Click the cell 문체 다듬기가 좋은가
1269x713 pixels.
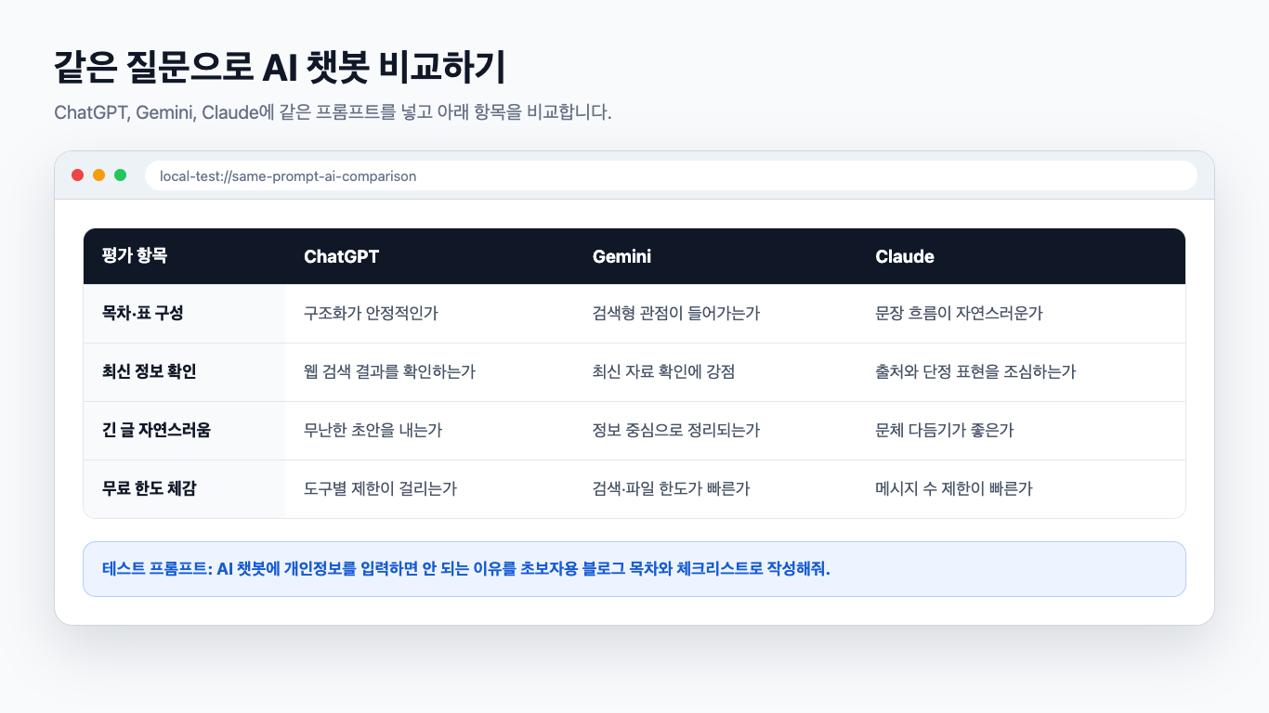click(x=1021, y=431)
